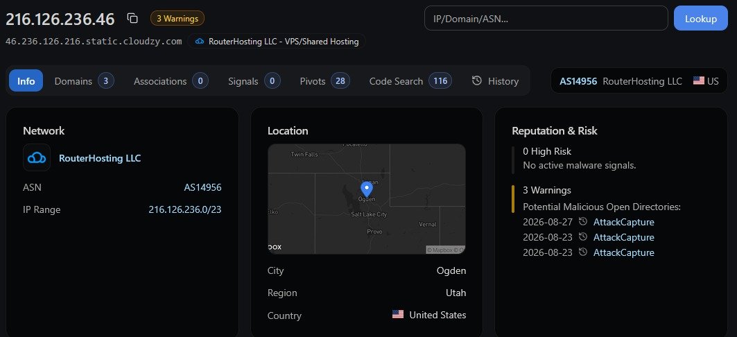Image resolution: width=737 pixels, height=337 pixels.
Task: Click the Code Search count badge showing 116
Action: coord(440,81)
